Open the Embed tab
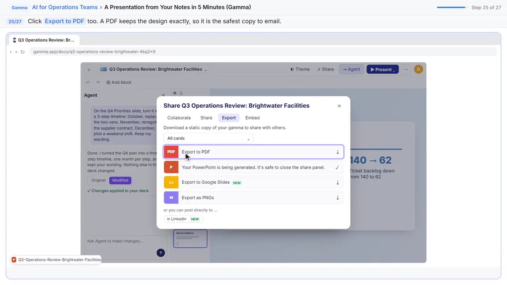 (252, 118)
